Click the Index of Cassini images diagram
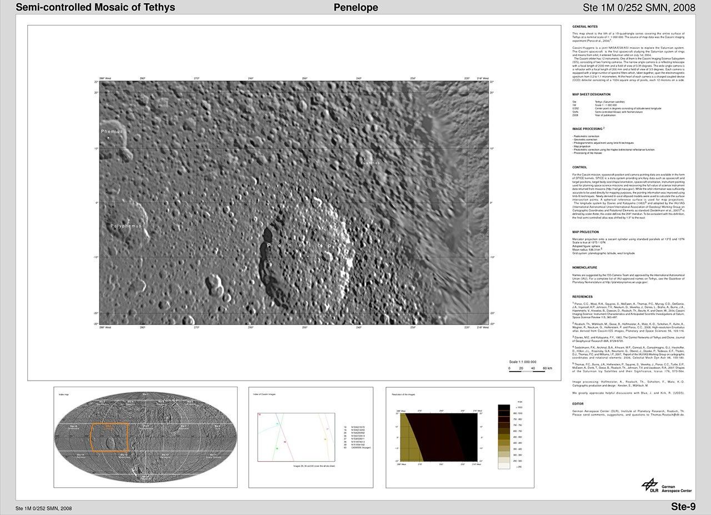This screenshot has width=711, height=515. pyautogui.click(x=296, y=437)
